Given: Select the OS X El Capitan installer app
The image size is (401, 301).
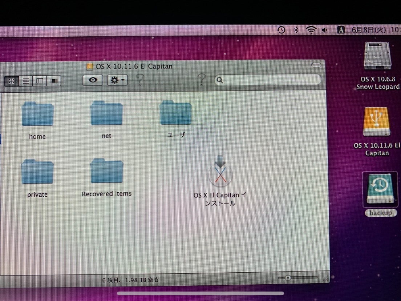Looking at the screenshot, I should tap(220, 172).
